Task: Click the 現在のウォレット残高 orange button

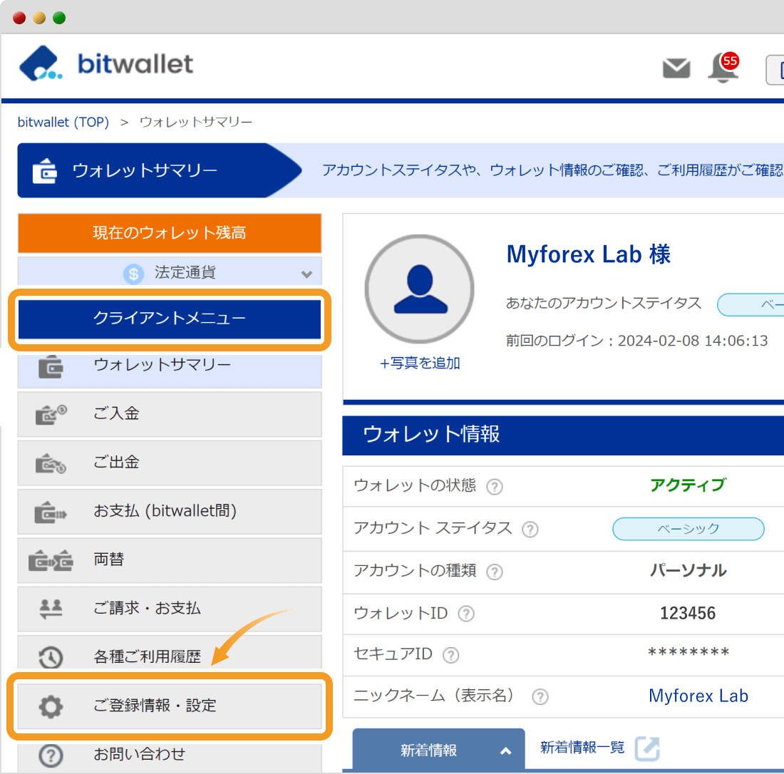Action: tap(170, 233)
